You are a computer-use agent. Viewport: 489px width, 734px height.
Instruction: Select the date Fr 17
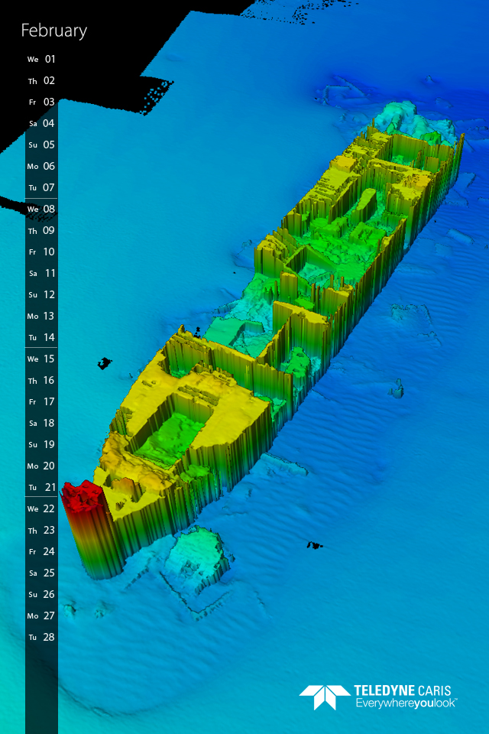tap(41, 401)
